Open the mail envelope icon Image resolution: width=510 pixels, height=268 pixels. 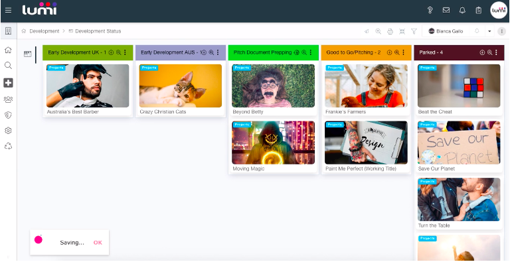(x=446, y=11)
